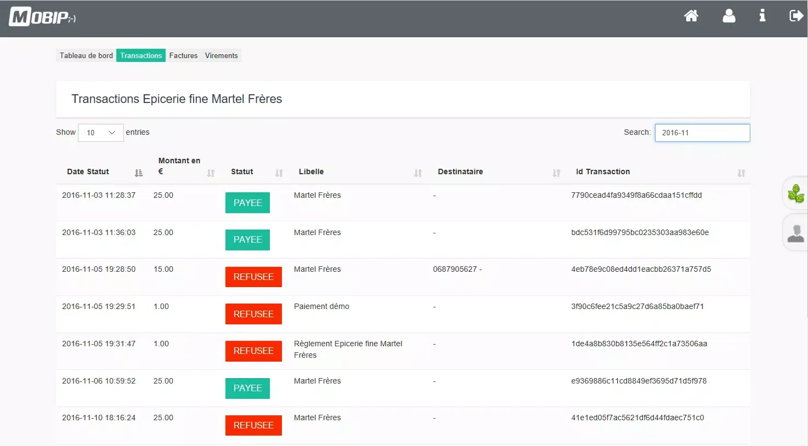Click the Date Statut column header
The height and width of the screenshot is (446, 808).
coord(88,171)
